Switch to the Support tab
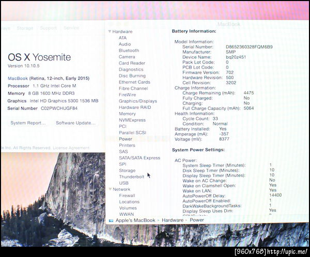310x257 pixels. click(49, 28)
